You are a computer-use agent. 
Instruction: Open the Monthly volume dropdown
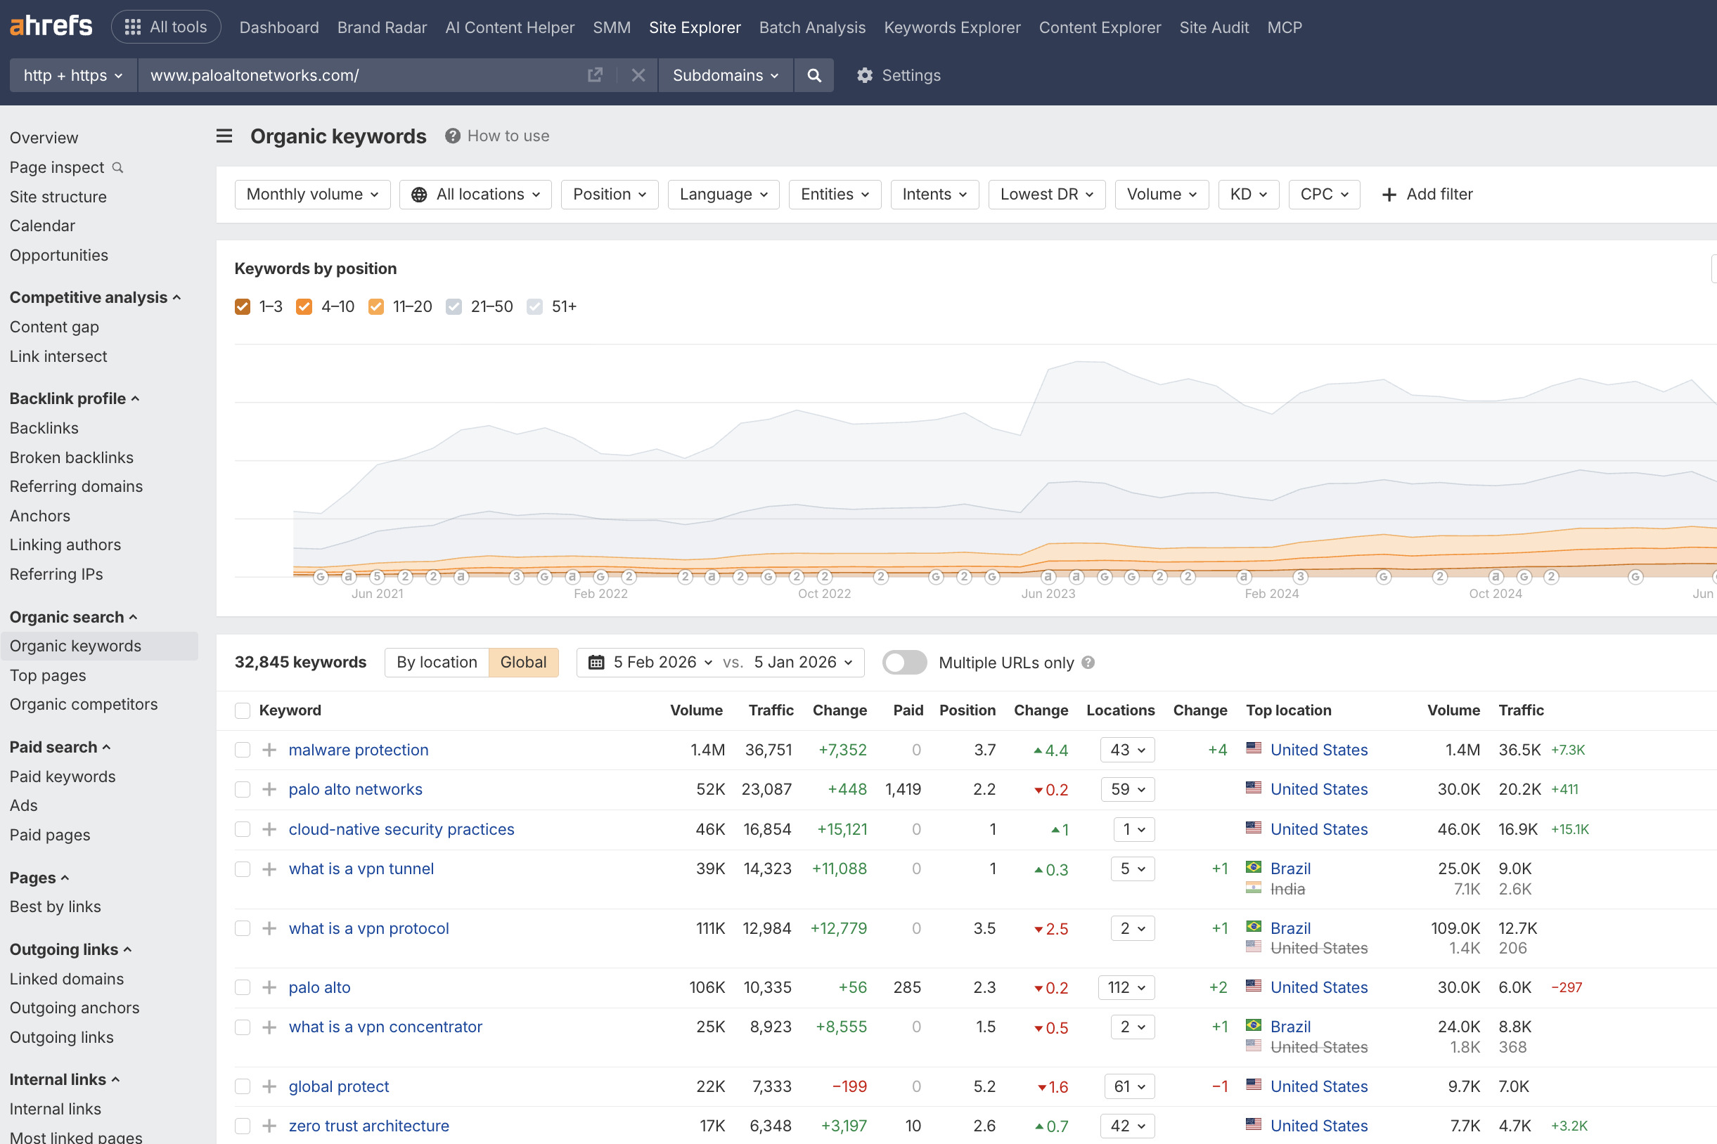point(311,194)
